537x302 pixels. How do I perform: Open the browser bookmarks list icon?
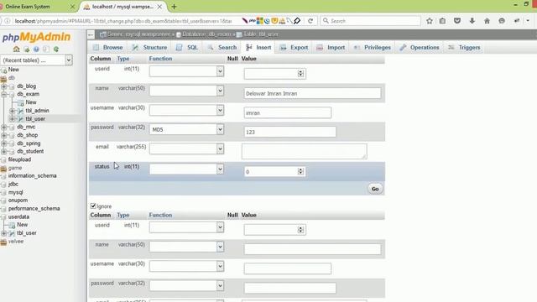442,21
